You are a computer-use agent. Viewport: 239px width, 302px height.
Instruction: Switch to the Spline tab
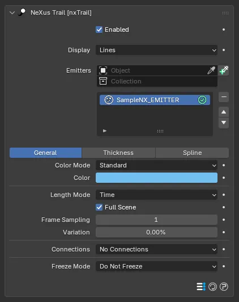pyautogui.click(x=193, y=153)
